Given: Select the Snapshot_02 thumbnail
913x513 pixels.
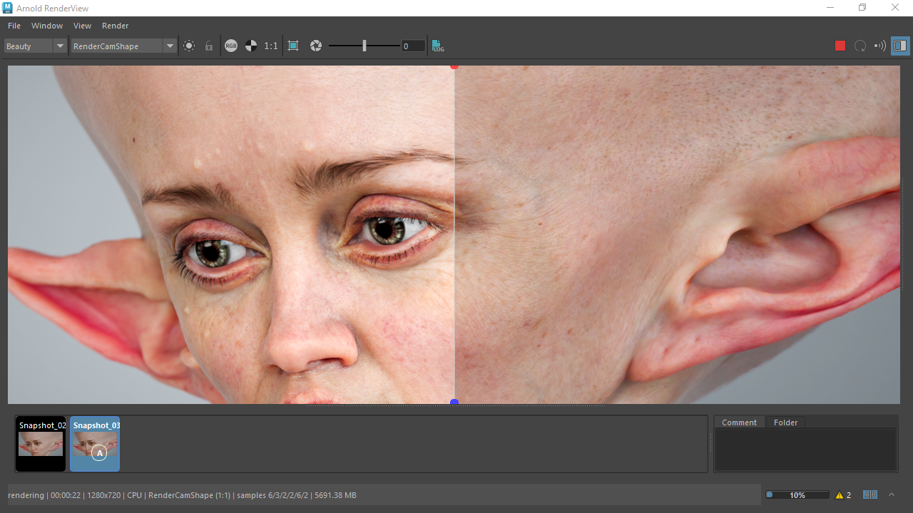Looking at the screenshot, I should coord(41,444).
